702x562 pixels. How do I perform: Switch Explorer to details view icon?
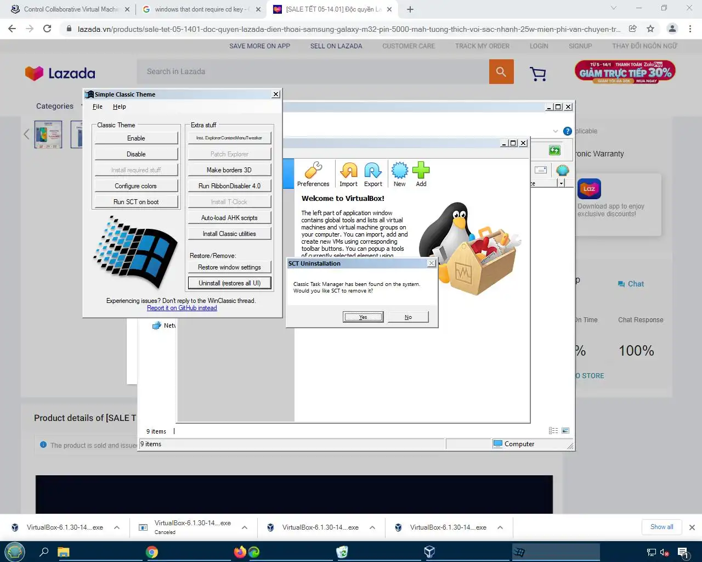[x=553, y=431]
